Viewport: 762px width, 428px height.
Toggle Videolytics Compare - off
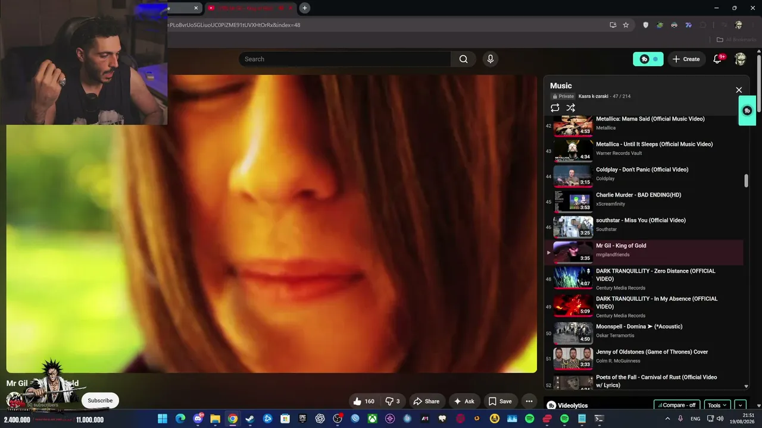pos(677,405)
